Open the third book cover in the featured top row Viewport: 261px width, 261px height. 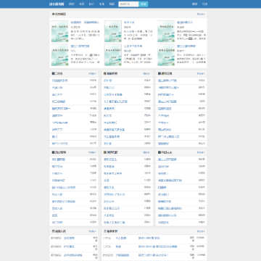pos(166,31)
